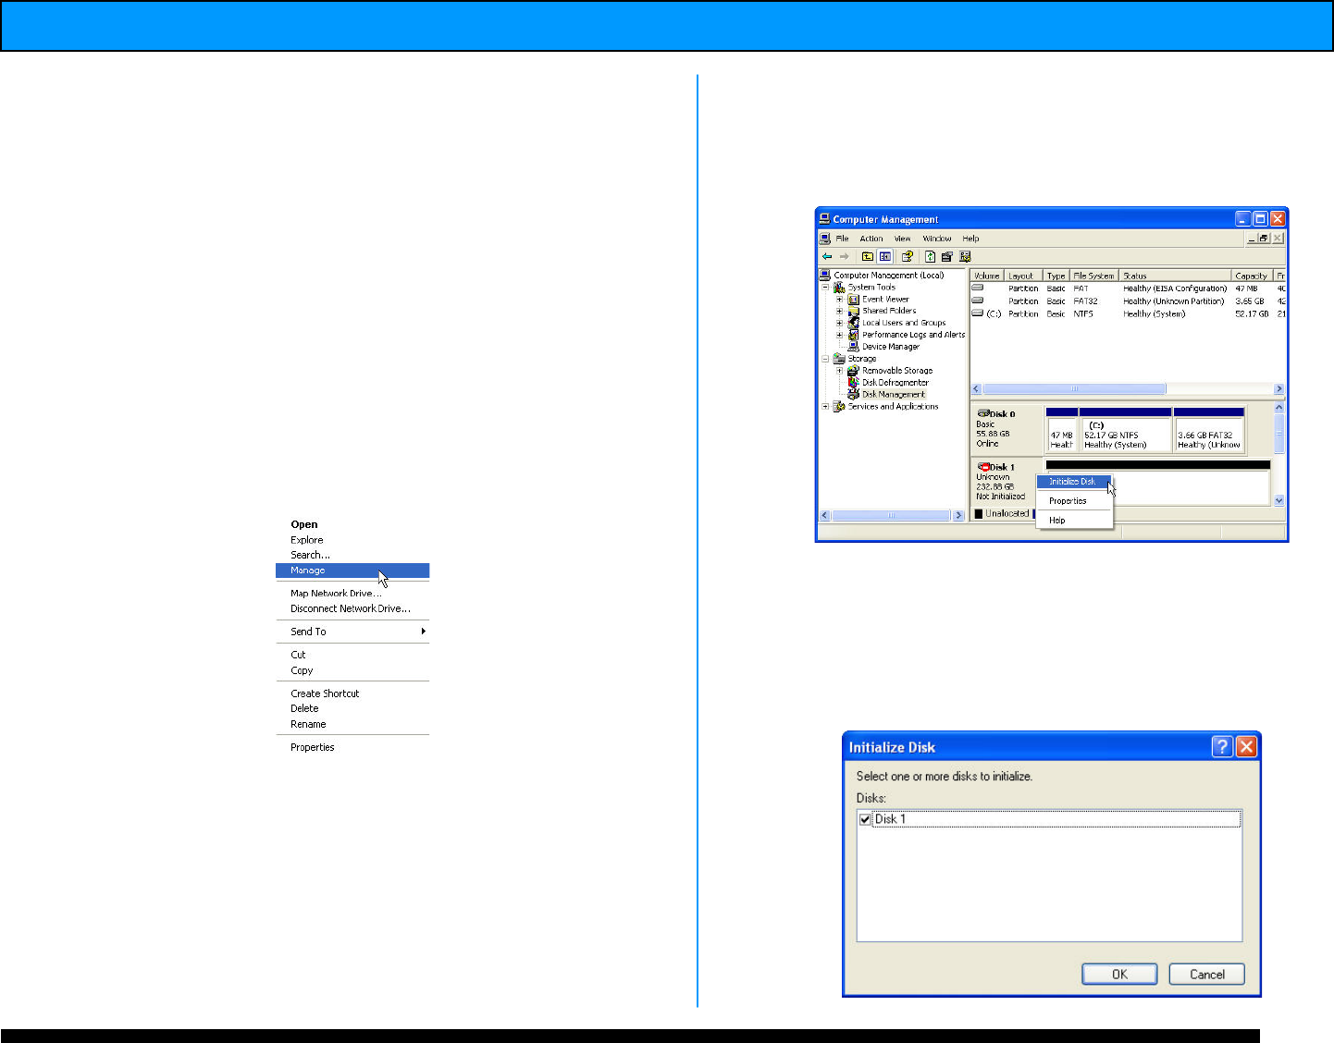The image size is (1334, 1043).
Task: Expand the Event Viewer node
Action: click(840, 300)
